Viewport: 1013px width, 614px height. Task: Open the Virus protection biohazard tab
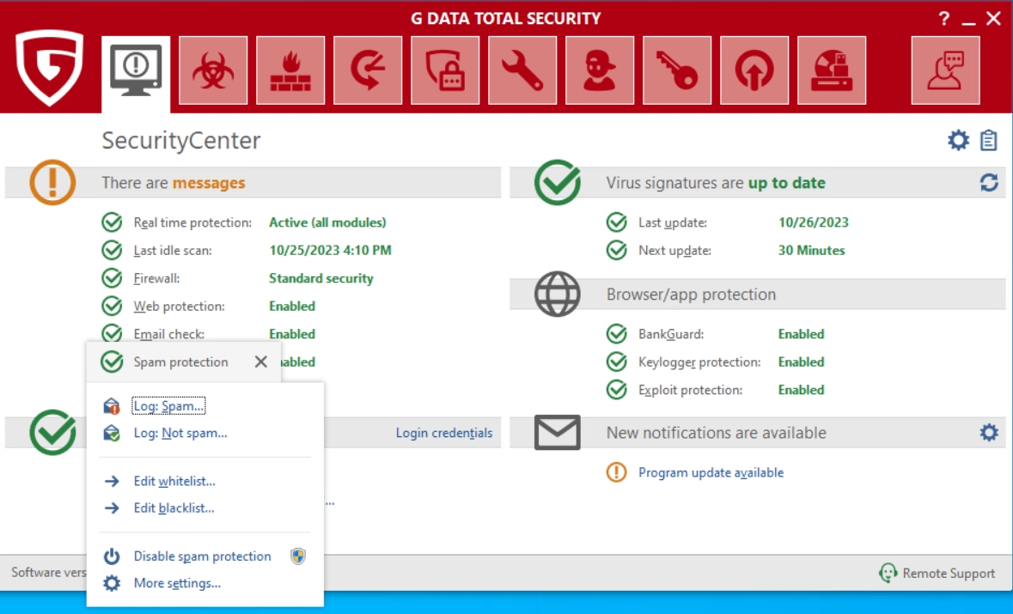(x=213, y=70)
